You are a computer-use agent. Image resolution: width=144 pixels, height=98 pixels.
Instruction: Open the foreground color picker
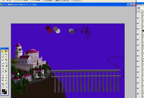coord(4,91)
